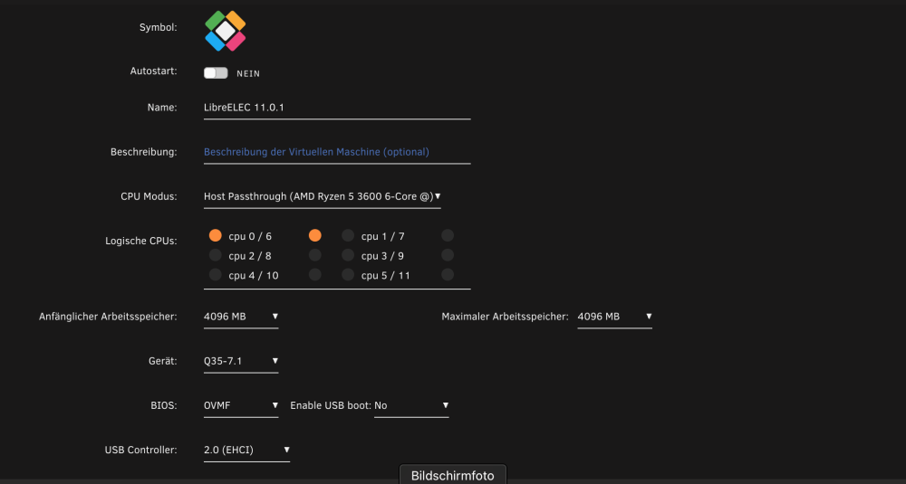Click the NEIN text beside Autostart

pos(248,74)
